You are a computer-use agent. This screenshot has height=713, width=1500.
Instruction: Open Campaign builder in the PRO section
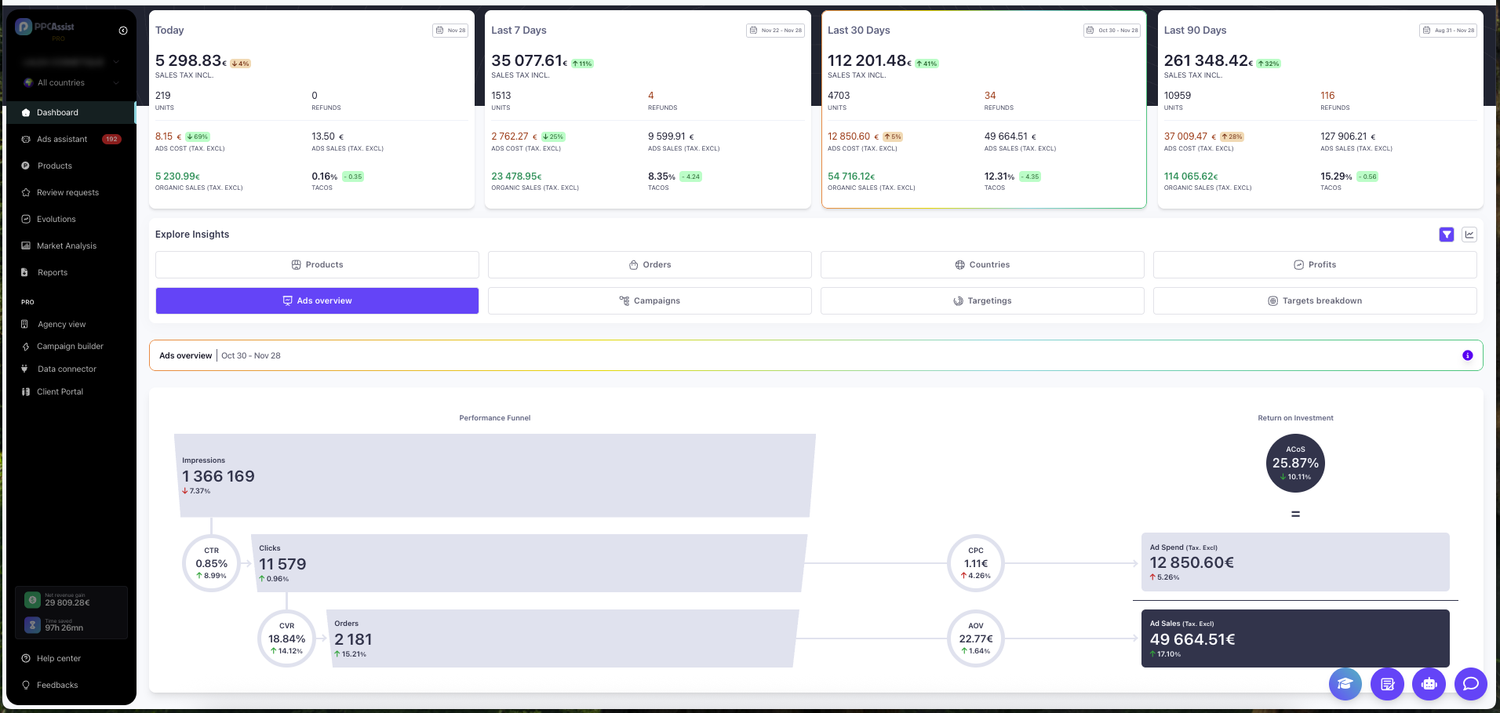point(70,347)
